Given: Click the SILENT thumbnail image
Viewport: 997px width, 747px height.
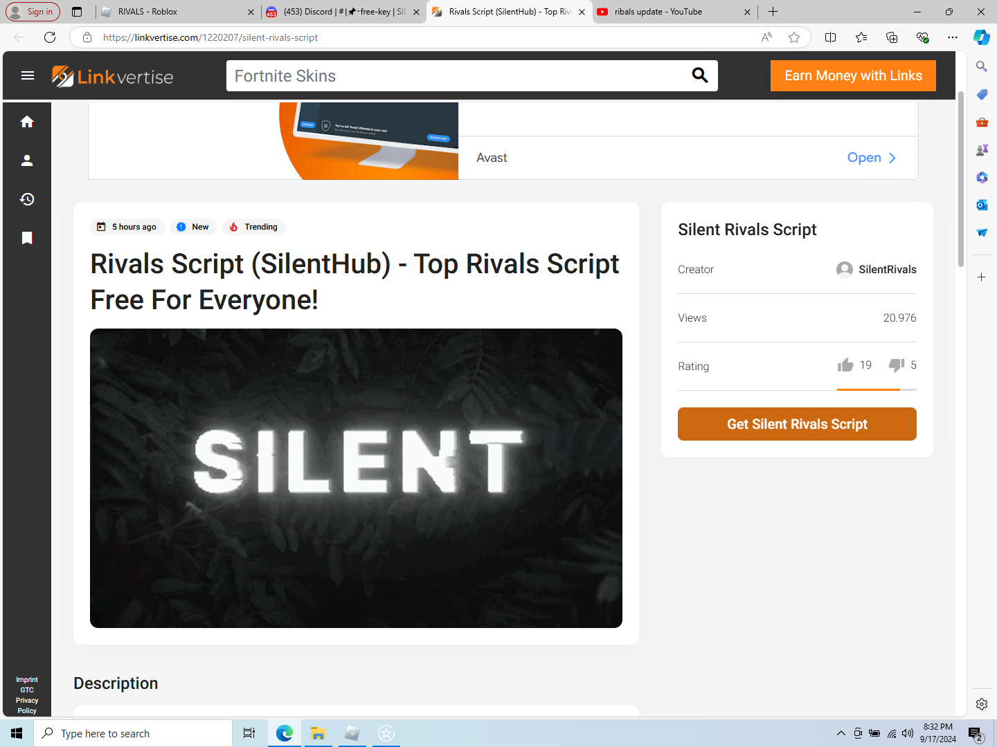Looking at the screenshot, I should [356, 478].
